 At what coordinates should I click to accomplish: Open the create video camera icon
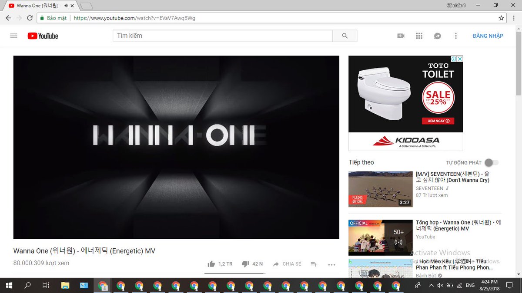tap(401, 36)
